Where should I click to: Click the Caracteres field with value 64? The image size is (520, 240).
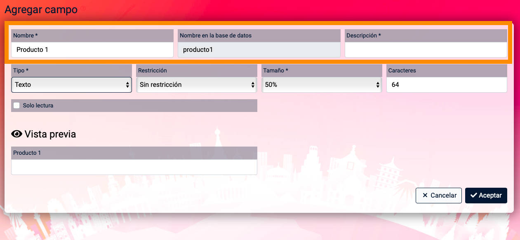pos(447,85)
